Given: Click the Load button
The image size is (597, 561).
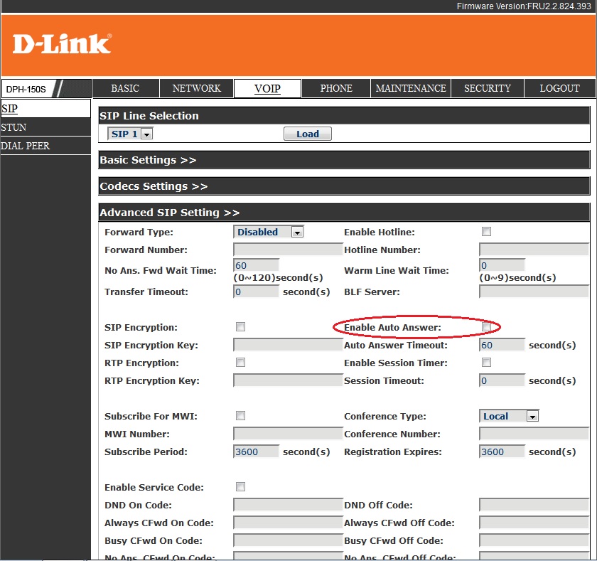Looking at the screenshot, I should pos(307,134).
